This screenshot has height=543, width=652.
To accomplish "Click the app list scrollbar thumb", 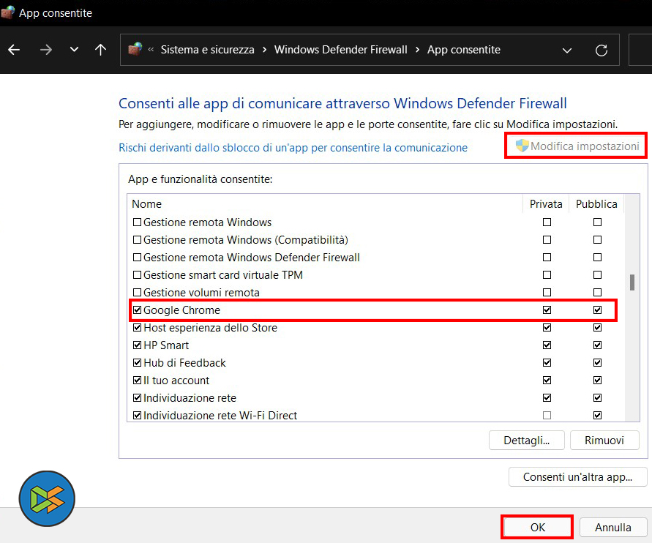I will pyautogui.click(x=632, y=282).
